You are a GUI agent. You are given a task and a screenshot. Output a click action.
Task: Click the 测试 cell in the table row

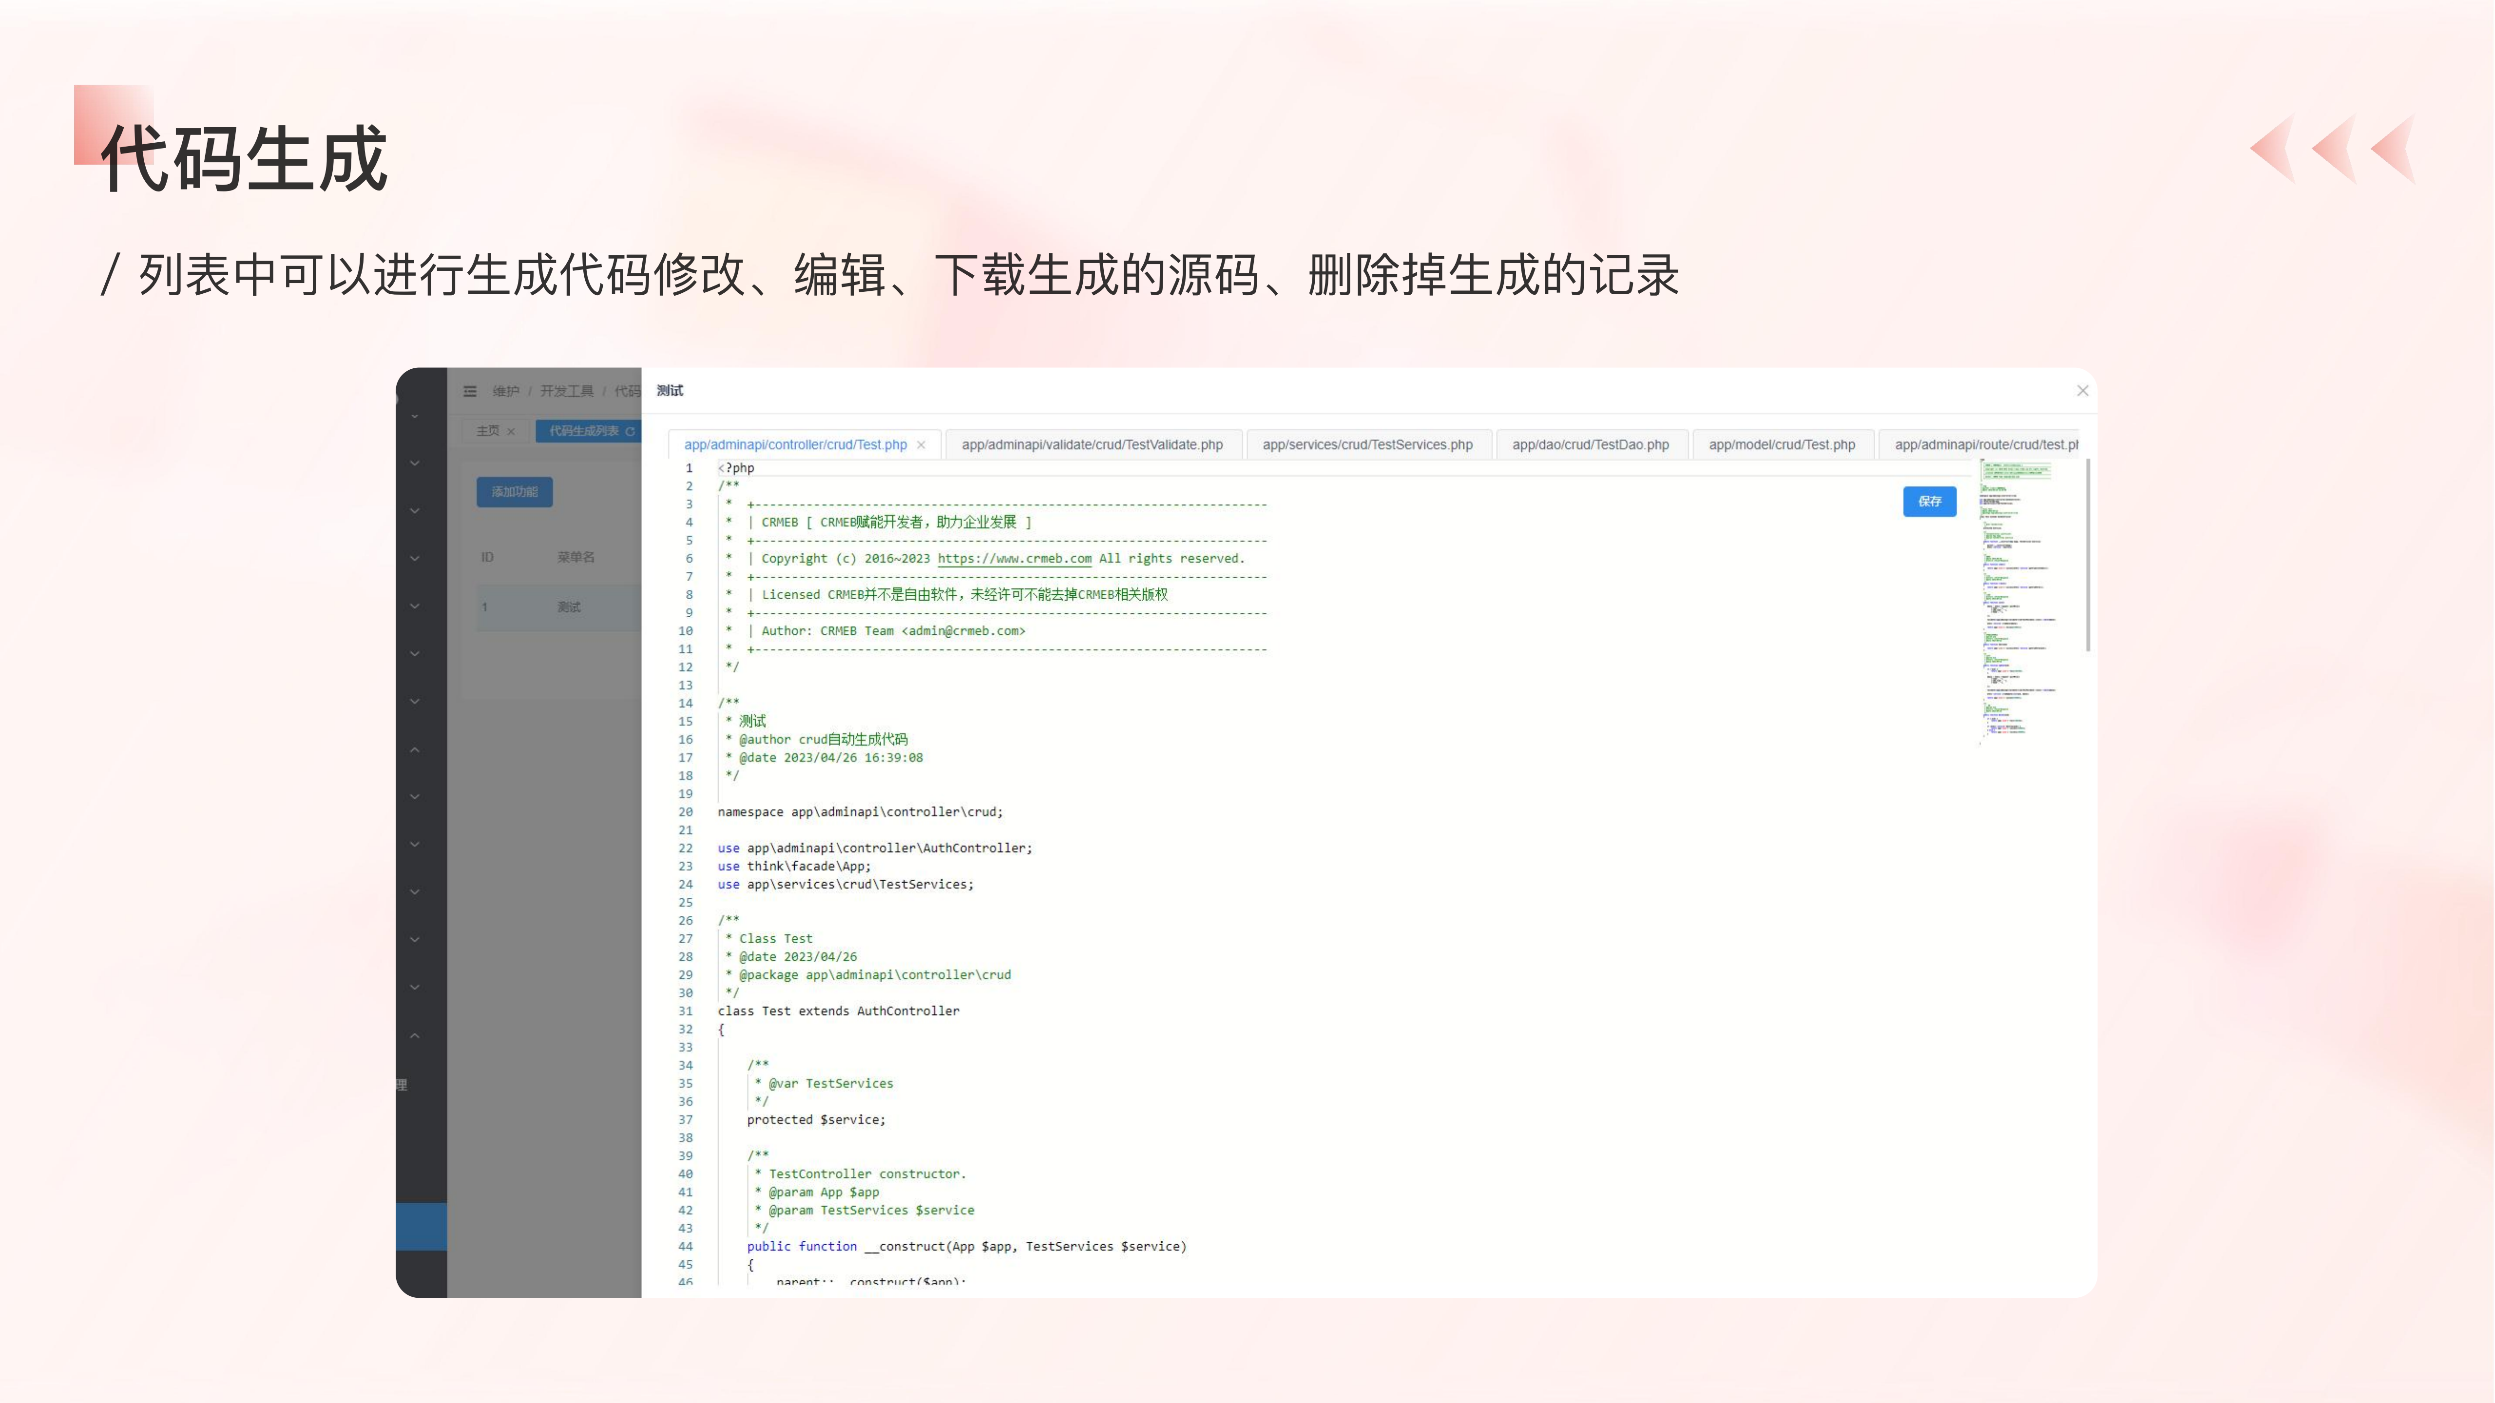[x=569, y=607]
